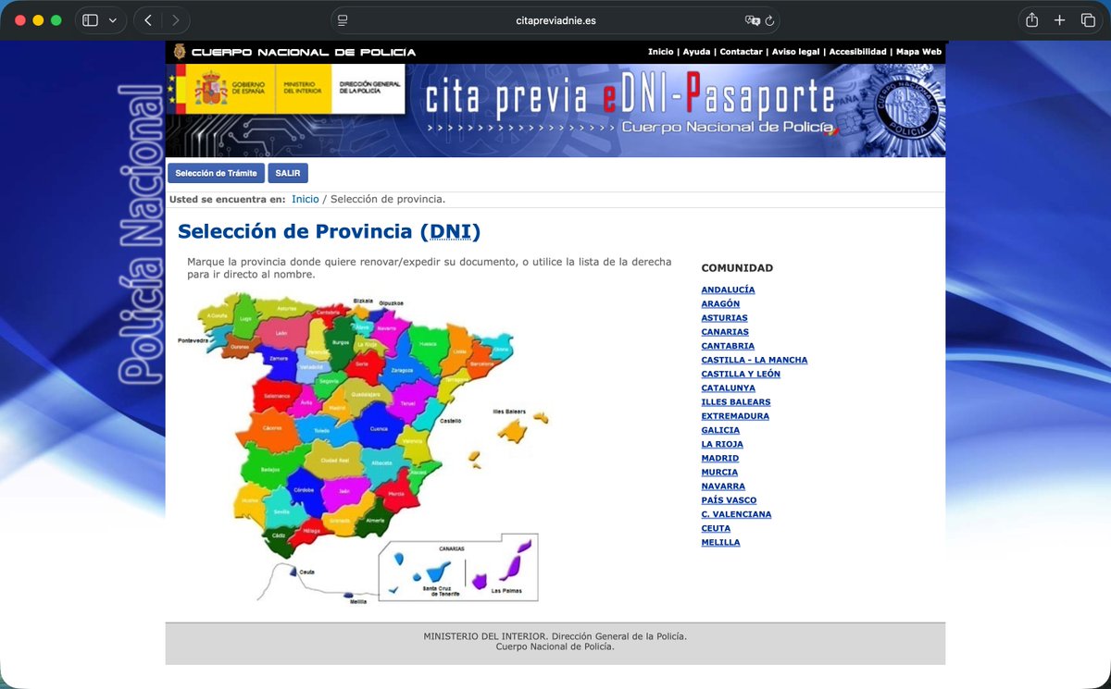This screenshot has width=1111, height=689.
Task: Open the Contactar header link
Action: pos(741,52)
